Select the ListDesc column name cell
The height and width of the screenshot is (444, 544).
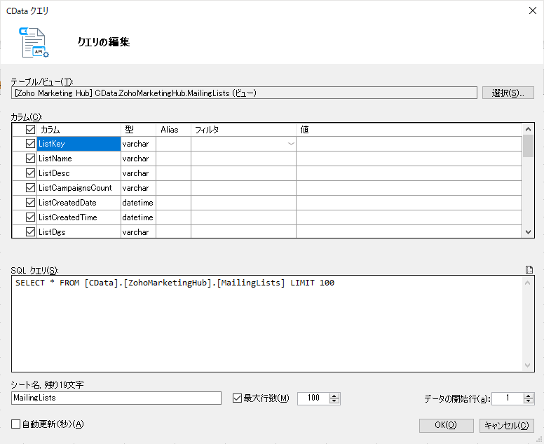[x=79, y=173]
